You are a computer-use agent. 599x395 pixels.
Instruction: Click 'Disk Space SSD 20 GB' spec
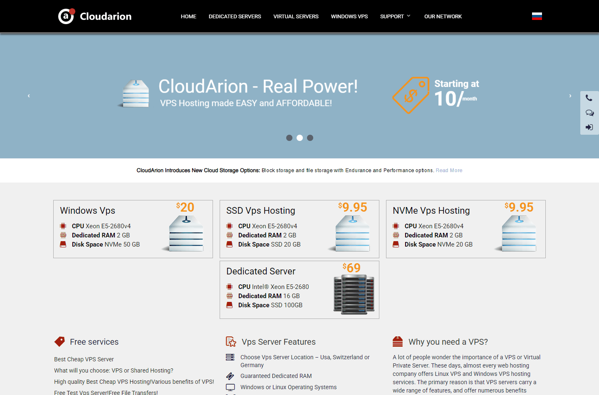pos(270,244)
